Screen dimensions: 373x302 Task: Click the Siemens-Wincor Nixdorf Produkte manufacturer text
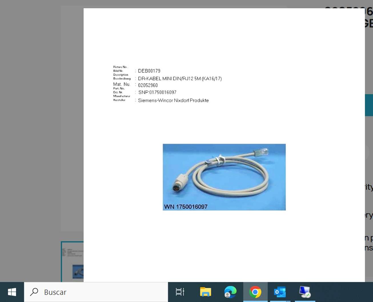[x=173, y=100]
